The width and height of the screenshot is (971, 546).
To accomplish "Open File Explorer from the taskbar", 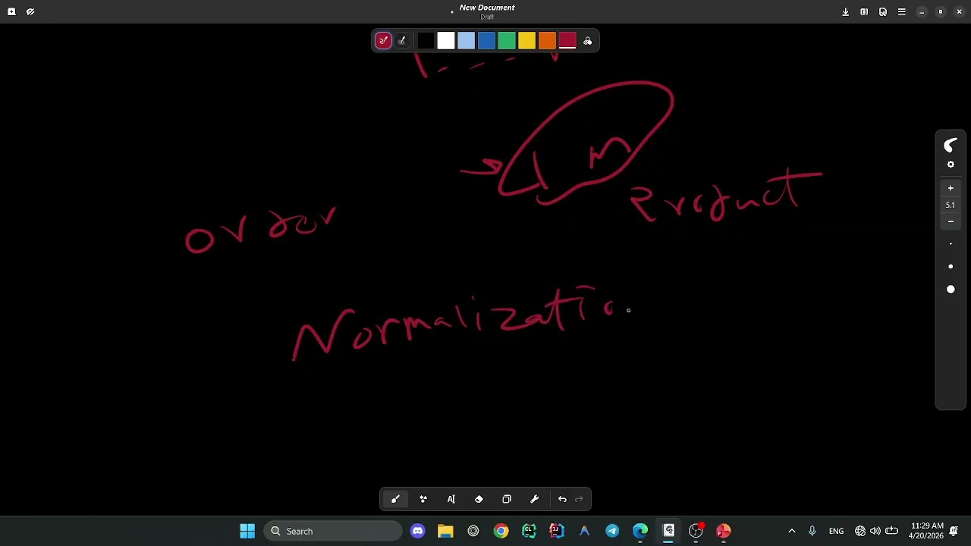I will coord(445,531).
